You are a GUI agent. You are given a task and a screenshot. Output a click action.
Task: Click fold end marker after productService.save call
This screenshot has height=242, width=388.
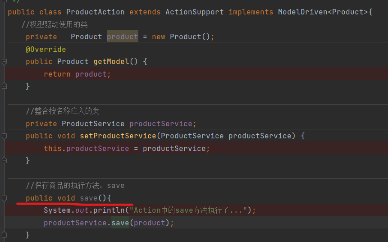(4, 234)
